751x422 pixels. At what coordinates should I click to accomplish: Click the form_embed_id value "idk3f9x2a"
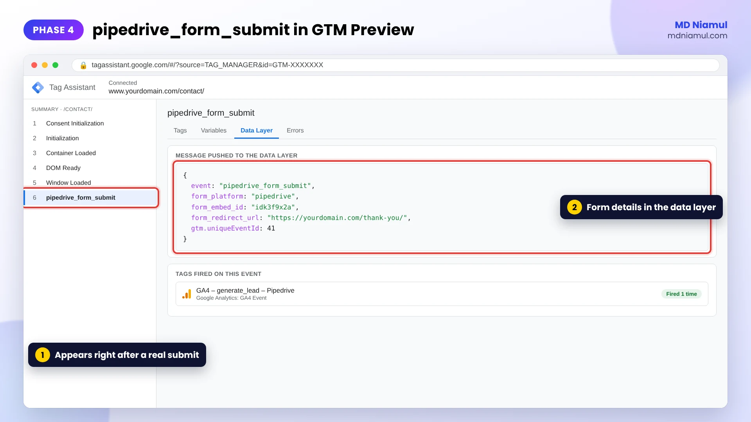[x=273, y=207]
